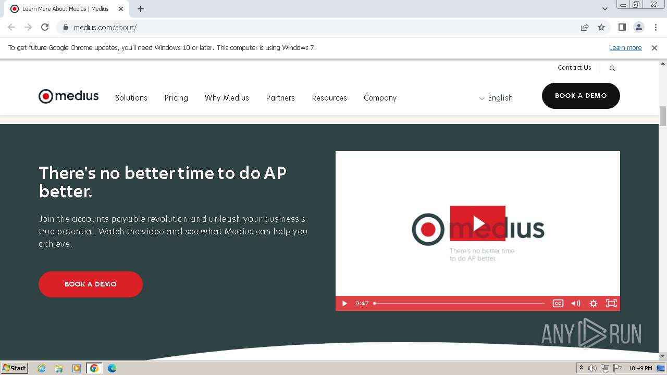Click the page vertical scrollbar thumb
667x375 pixels.
click(663, 116)
